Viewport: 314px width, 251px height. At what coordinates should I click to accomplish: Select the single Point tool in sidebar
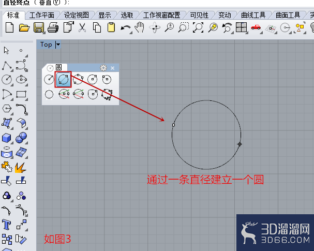point(21,51)
